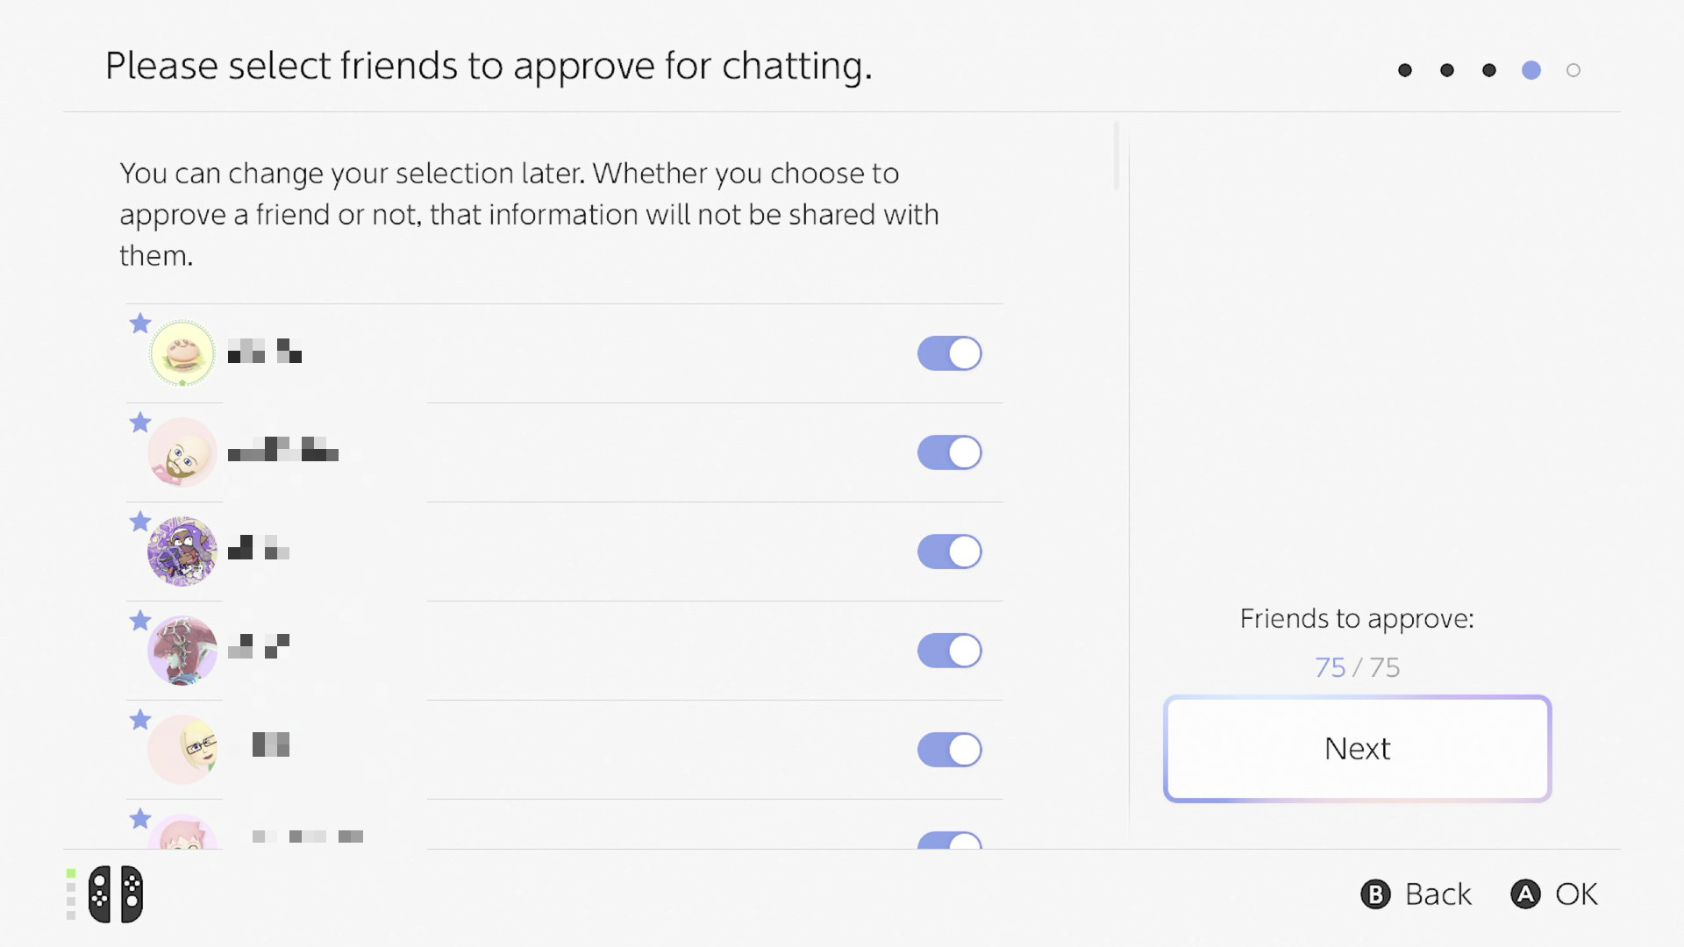Disable the toggle for the bearded Mii friend

point(950,452)
